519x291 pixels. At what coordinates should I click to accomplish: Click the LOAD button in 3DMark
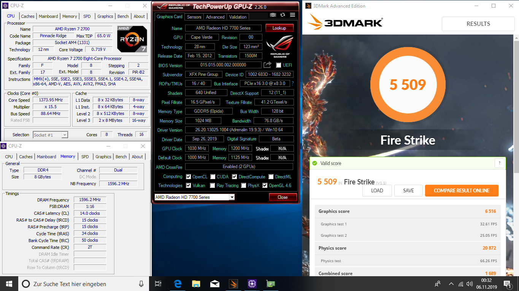(377, 190)
